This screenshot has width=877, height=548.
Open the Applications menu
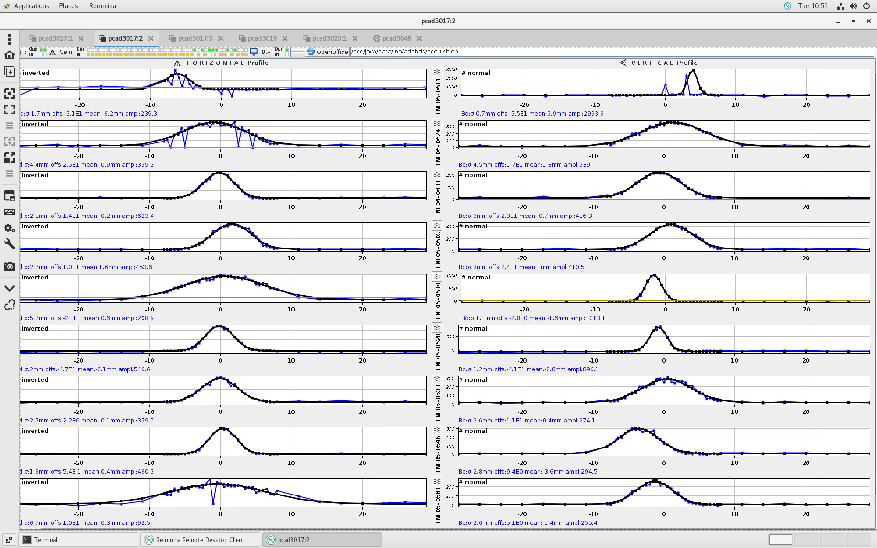coord(31,6)
